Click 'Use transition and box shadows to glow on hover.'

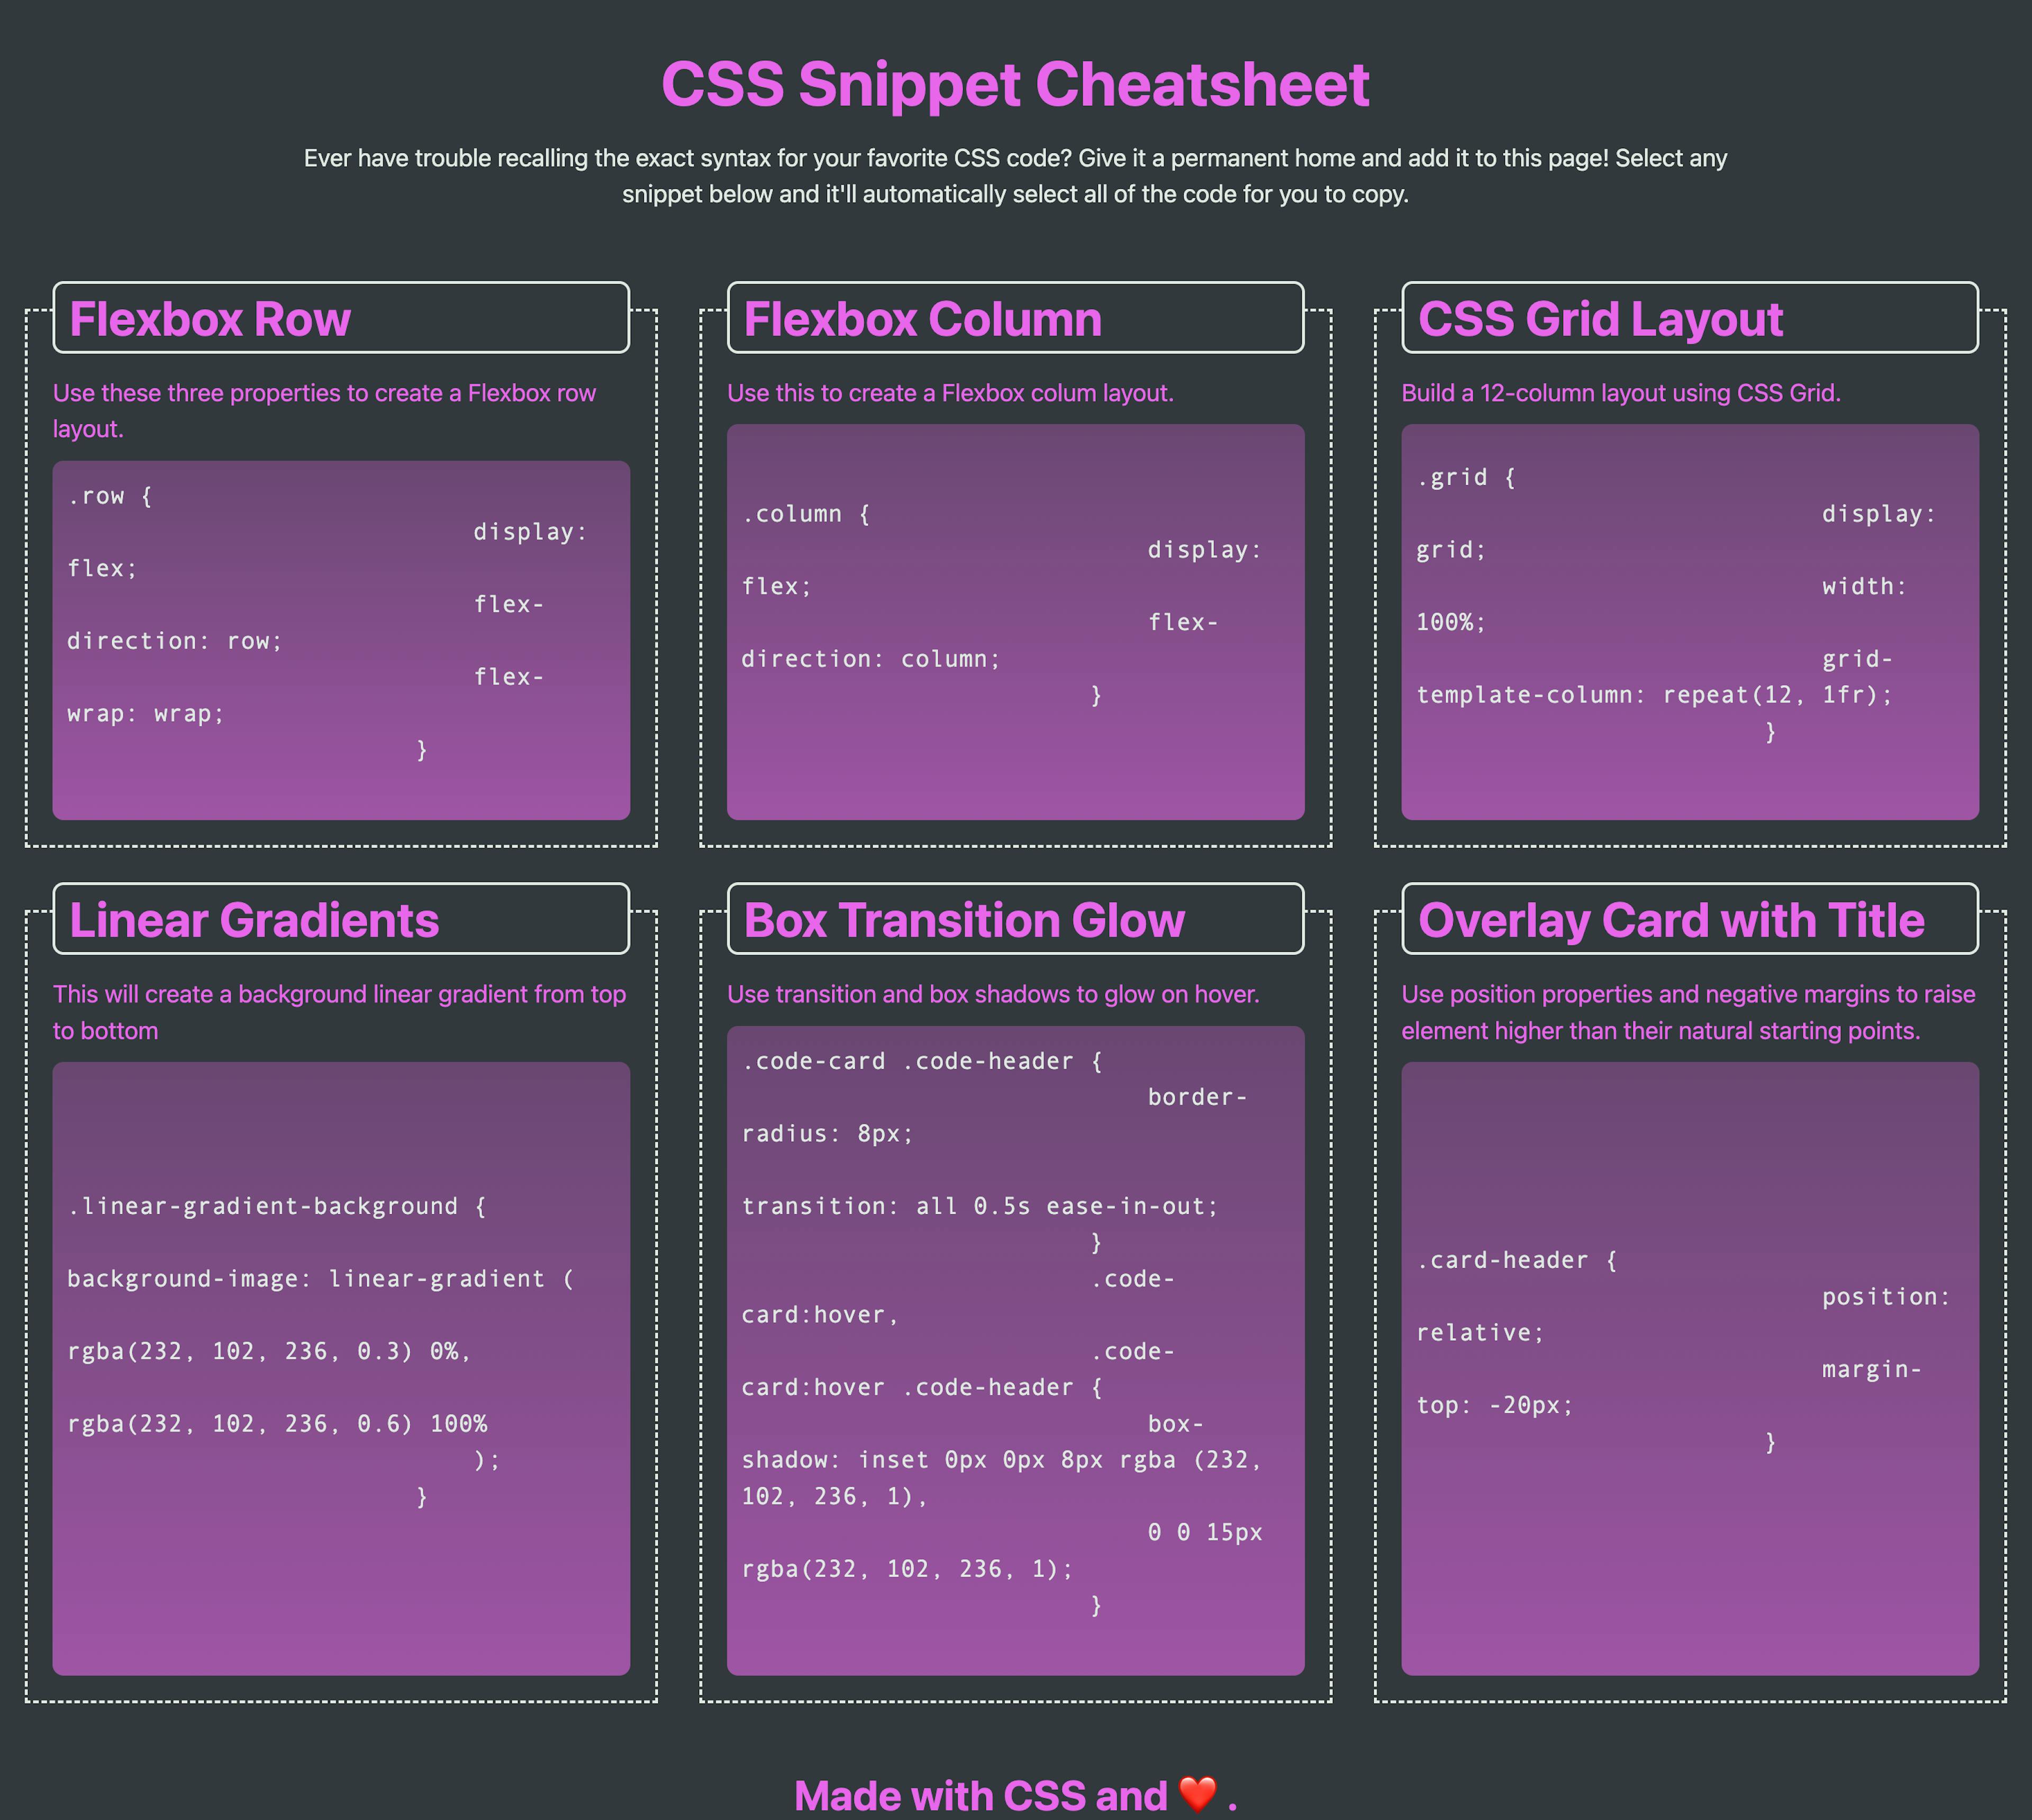click(x=993, y=994)
